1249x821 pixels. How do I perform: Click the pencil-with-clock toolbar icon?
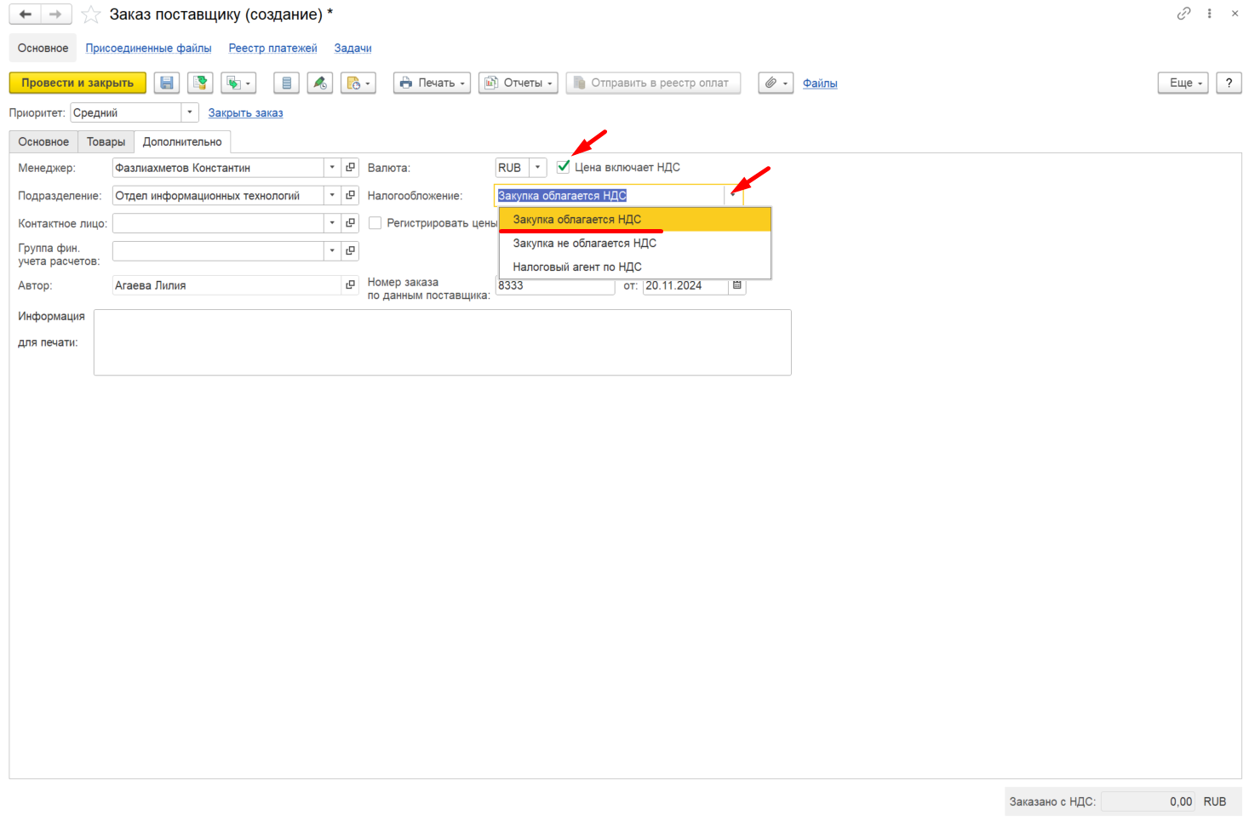[x=320, y=83]
